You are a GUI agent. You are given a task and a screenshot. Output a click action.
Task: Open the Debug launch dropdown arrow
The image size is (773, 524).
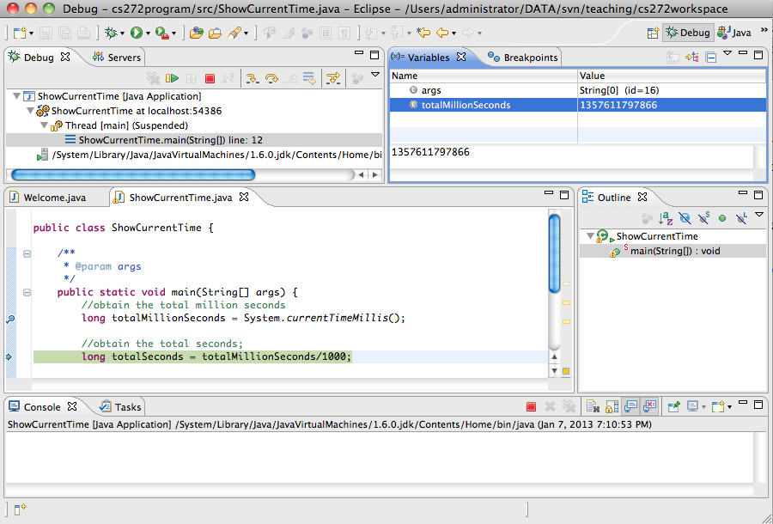(x=122, y=34)
